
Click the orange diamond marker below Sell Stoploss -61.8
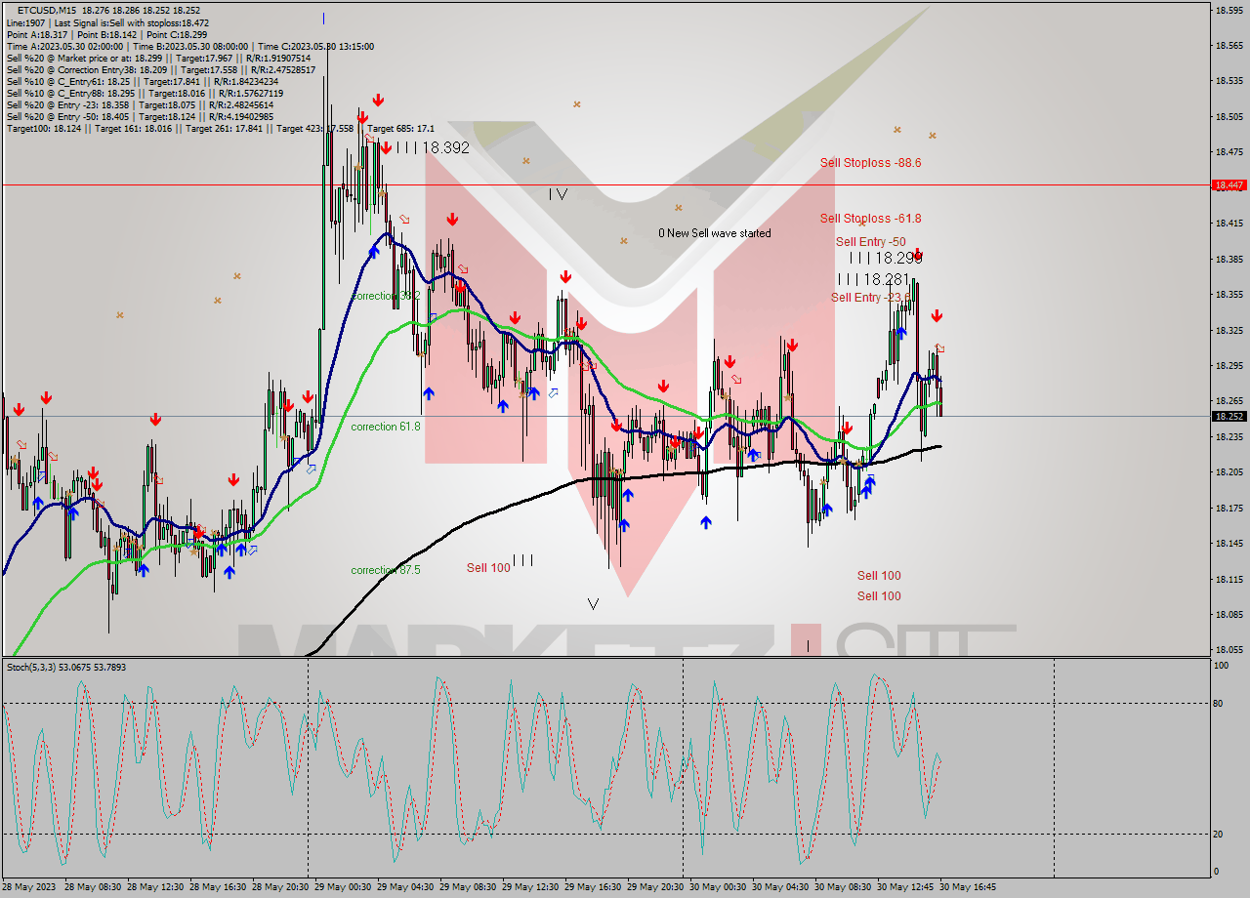click(861, 224)
